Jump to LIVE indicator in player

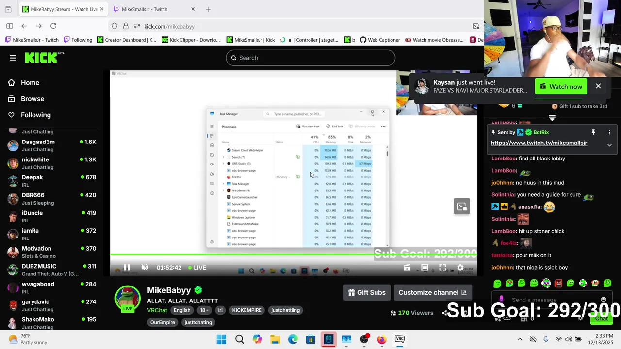197,268
